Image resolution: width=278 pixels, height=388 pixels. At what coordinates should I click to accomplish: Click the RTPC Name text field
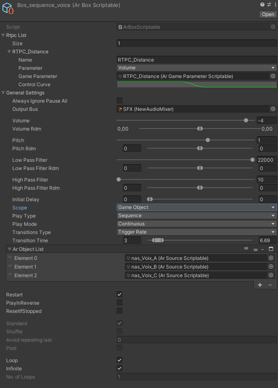coord(197,60)
